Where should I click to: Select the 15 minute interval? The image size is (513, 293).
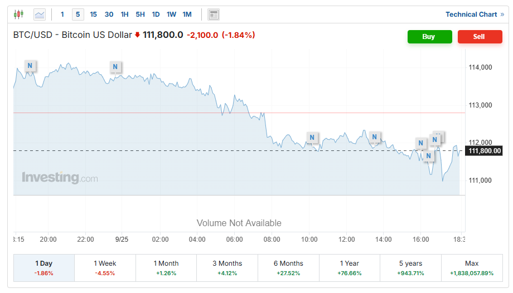point(93,14)
